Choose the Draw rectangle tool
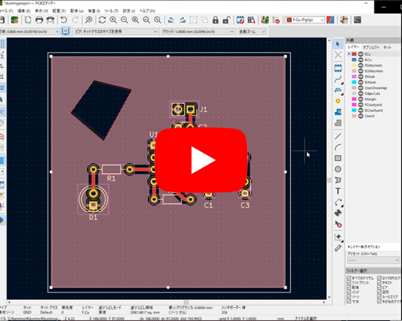This screenshot has width=402, height=321. pyautogui.click(x=338, y=158)
